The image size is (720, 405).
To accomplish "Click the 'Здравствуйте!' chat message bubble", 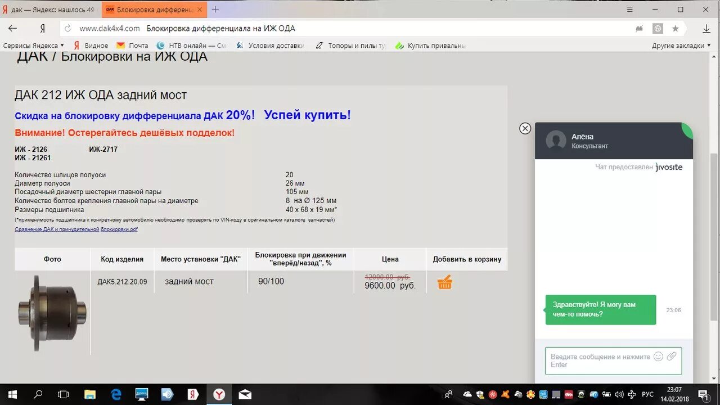I will tap(600, 309).
